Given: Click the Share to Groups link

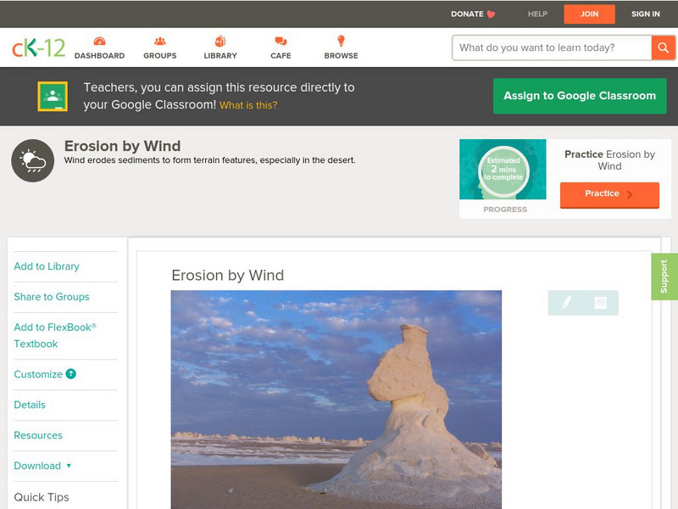Looking at the screenshot, I should click(x=52, y=297).
